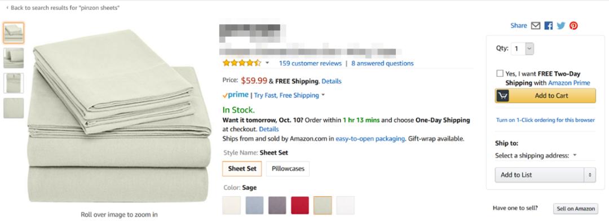Screen dimensions: 609x221
Task: Click the Sell on Amazon button
Action: click(576, 209)
